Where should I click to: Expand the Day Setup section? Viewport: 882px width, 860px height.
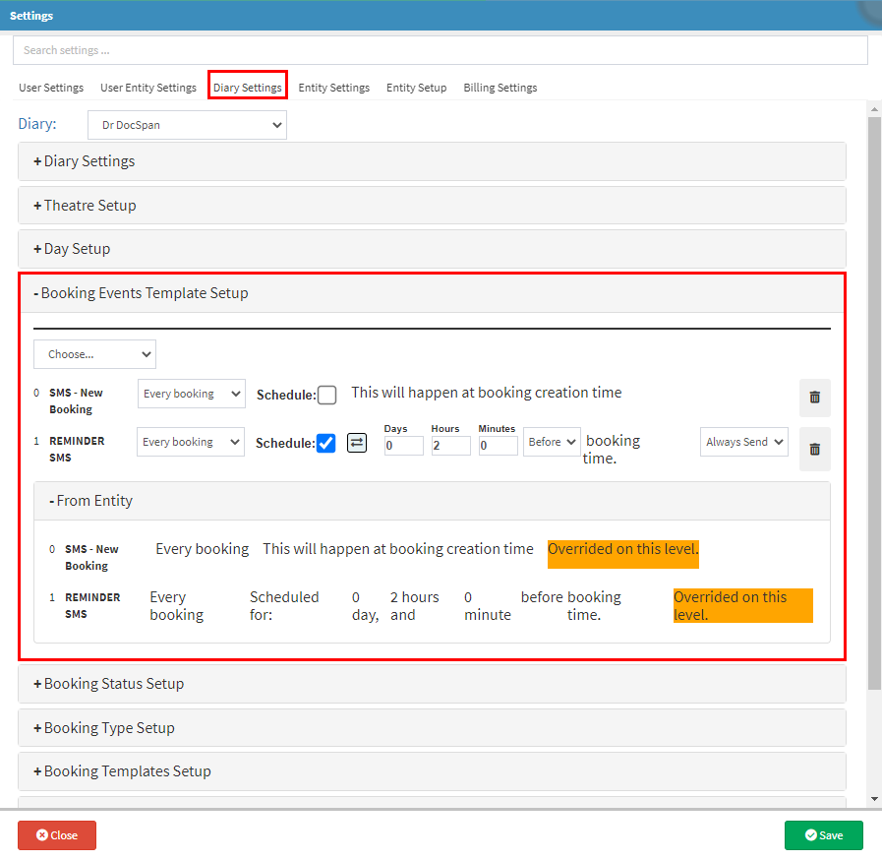pyautogui.click(x=77, y=249)
